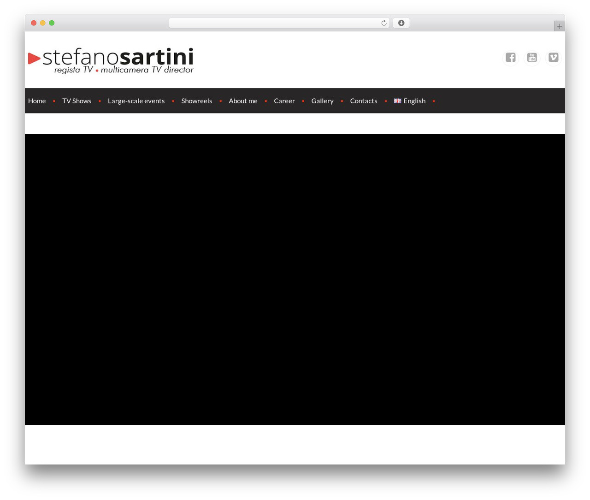Open the Career page link
Viewport: 590px width, 500px height.
point(284,101)
